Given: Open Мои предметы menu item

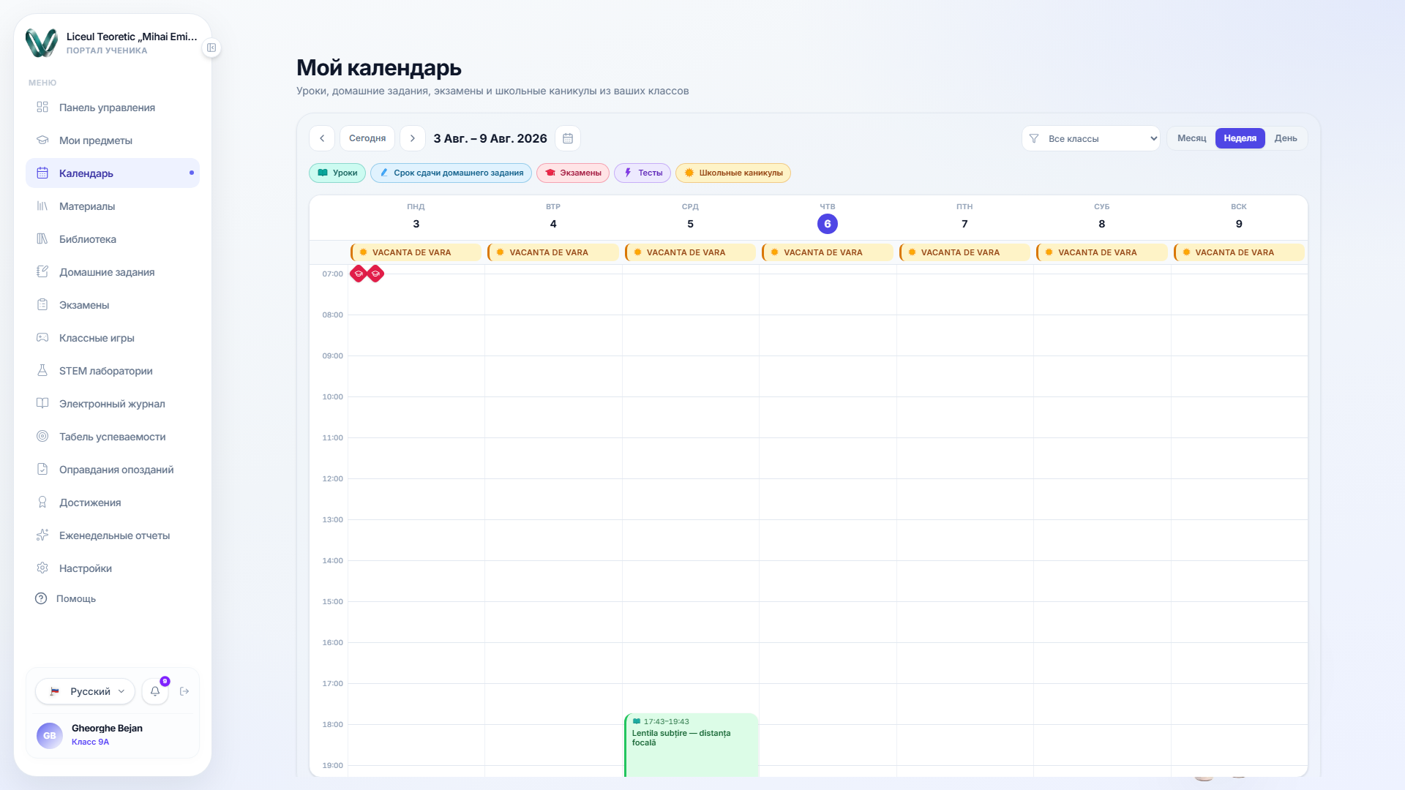Looking at the screenshot, I should point(113,140).
